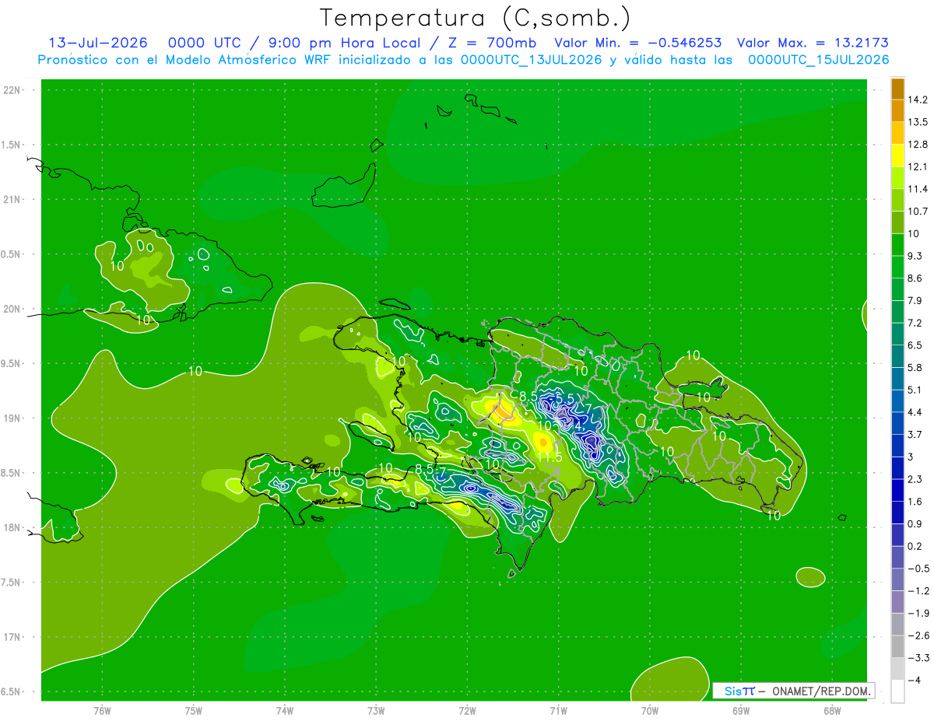
Task: Click the '10.7' color scale value
Action: pyautogui.click(x=918, y=212)
